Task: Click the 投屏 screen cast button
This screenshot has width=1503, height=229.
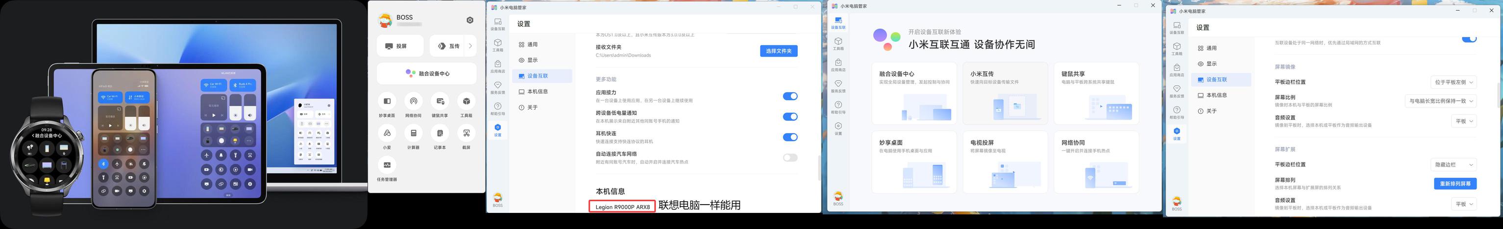Action: pos(400,46)
